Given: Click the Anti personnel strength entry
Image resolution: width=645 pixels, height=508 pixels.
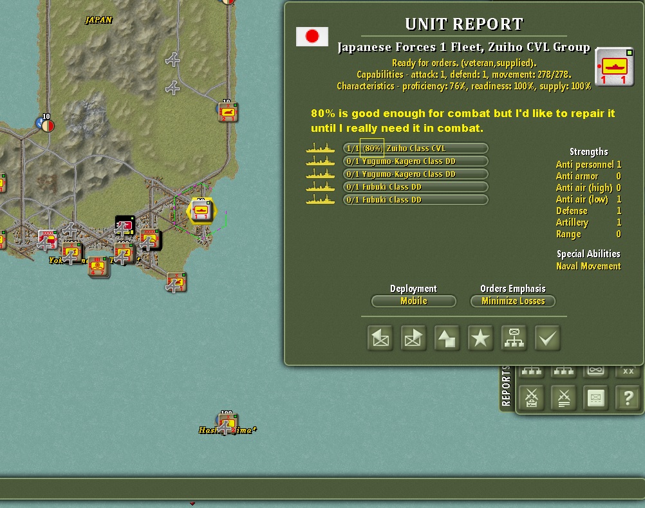Looking at the screenshot, I should [x=588, y=165].
